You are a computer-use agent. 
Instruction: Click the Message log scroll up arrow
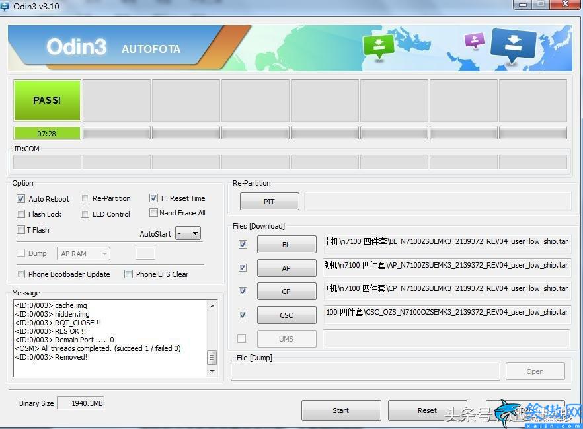[212, 306]
